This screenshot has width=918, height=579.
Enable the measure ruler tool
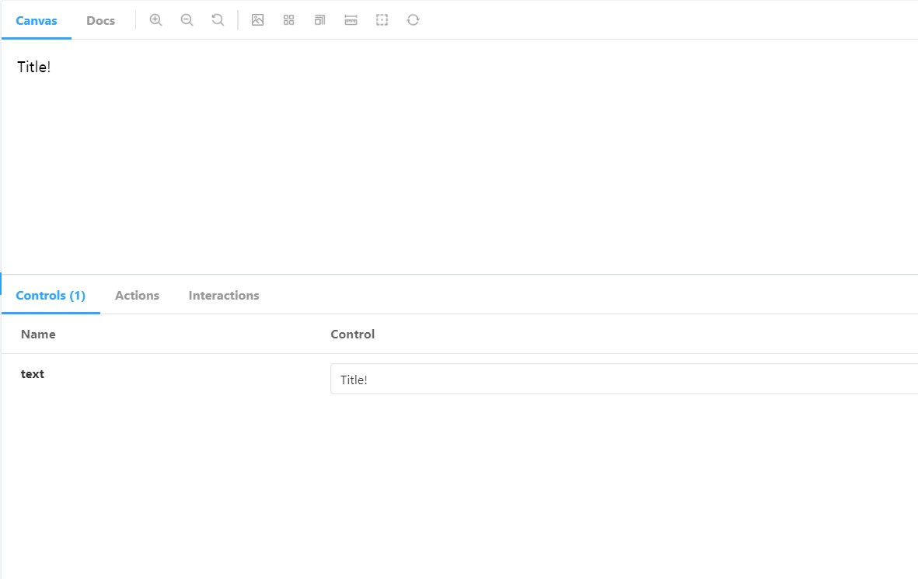click(351, 20)
